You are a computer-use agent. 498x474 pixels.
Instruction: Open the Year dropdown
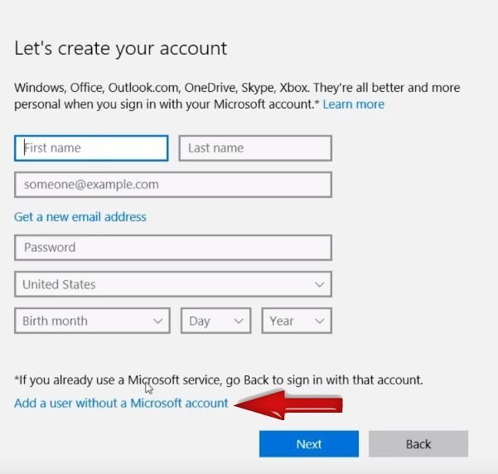297,321
